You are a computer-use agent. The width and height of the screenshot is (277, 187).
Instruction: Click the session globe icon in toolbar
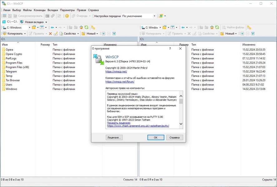coord(161,16)
